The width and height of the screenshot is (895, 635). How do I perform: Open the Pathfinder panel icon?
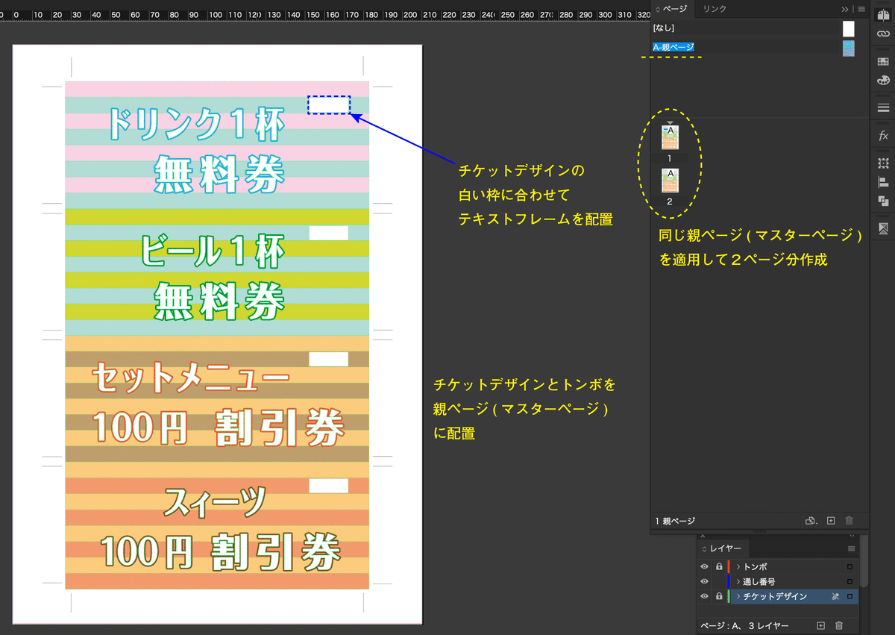tap(883, 201)
